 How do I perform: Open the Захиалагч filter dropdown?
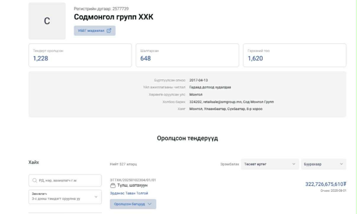[65, 197]
